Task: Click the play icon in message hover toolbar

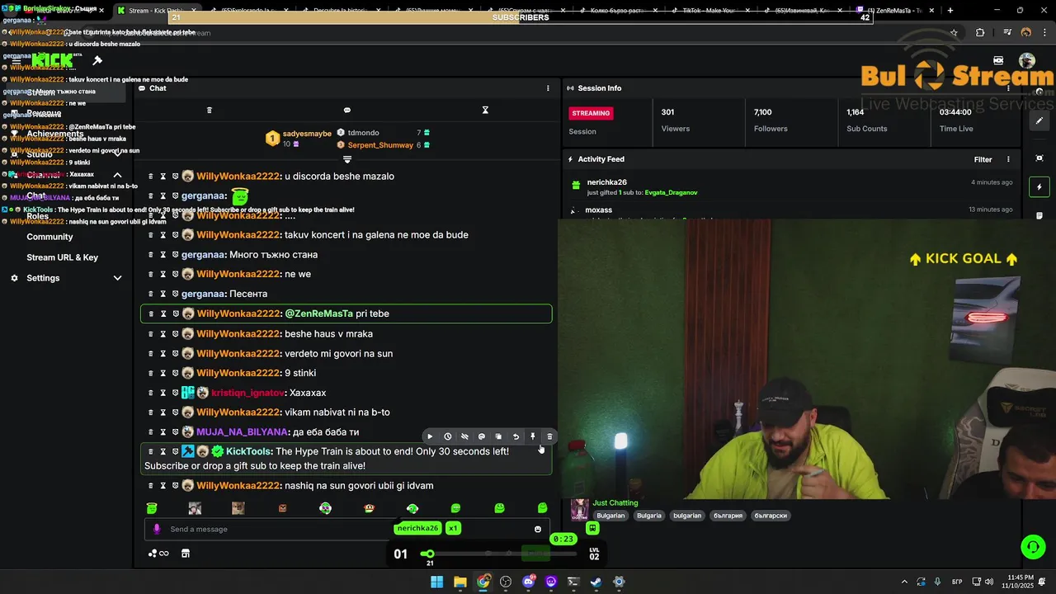Action: (430, 436)
